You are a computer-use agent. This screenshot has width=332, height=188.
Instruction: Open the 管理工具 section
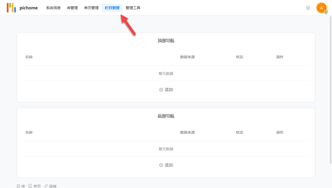pyautogui.click(x=133, y=8)
